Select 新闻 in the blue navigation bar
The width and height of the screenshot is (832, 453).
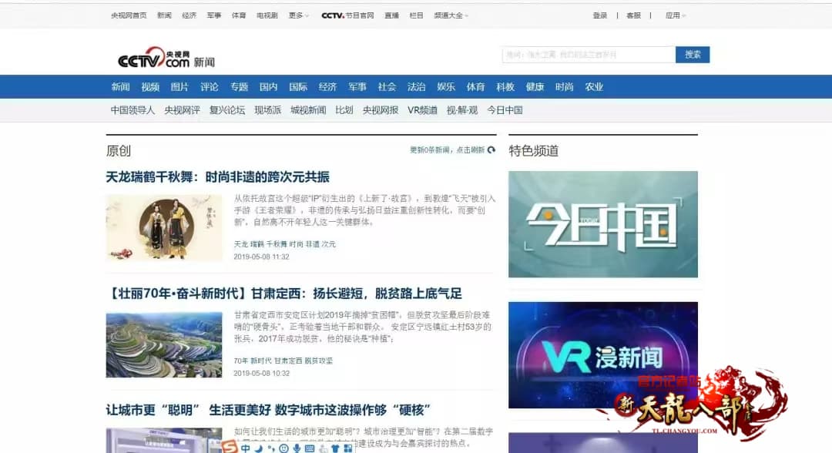120,86
